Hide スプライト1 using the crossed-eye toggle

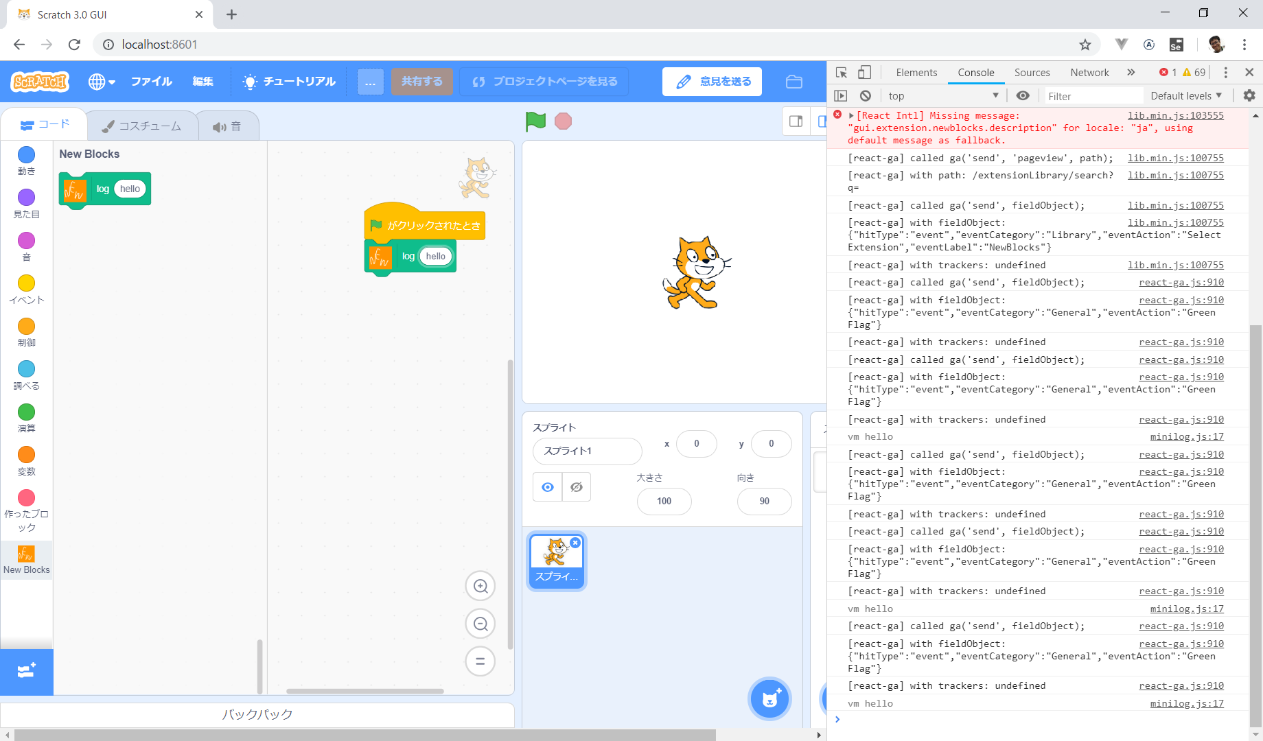click(576, 486)
